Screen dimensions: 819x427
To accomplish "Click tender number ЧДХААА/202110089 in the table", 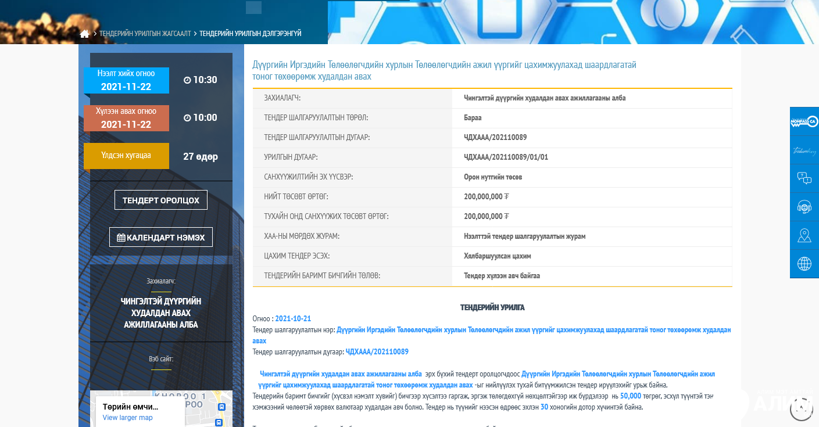I will click(495, 138).
